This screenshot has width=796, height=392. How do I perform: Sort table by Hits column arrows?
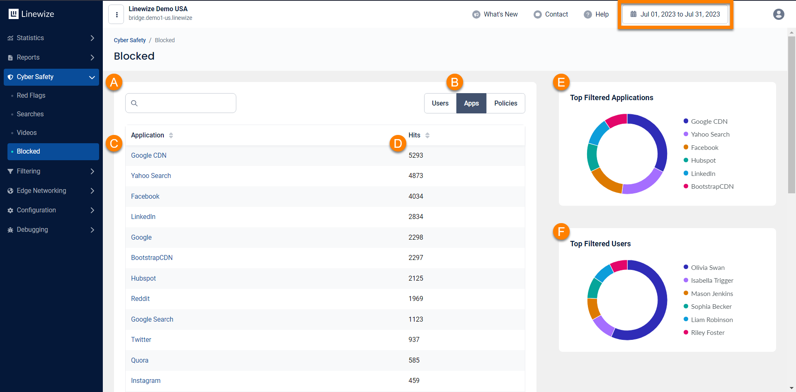click(x=427, y=135)
